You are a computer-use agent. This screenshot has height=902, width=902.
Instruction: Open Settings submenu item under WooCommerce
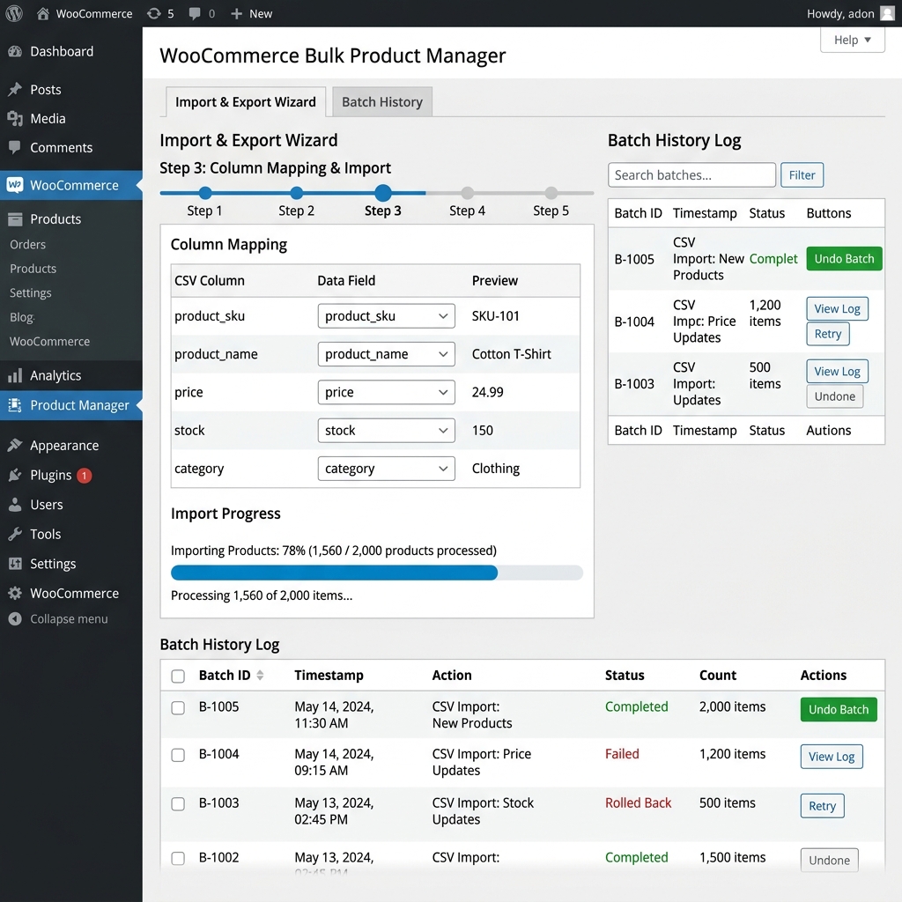31,292
